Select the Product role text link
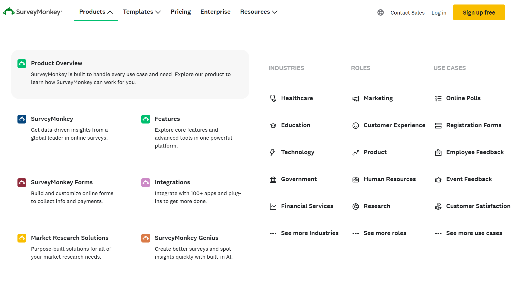Screen dimensions: 514x288 tap(375, 152)
